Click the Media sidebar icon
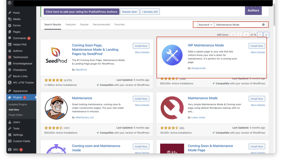Screen dimensions: 282x161 click(10, 19)
